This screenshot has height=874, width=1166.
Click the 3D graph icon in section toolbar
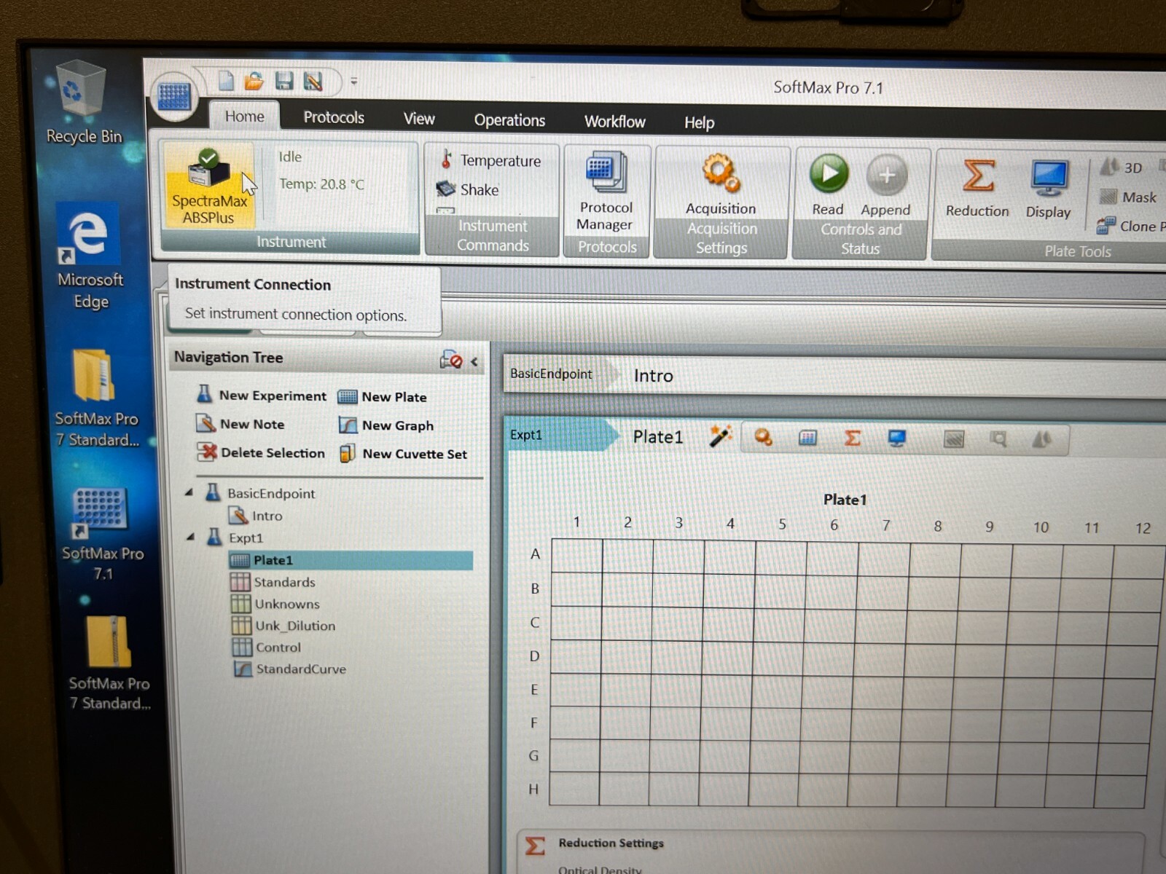click(x=1042, y=439)
